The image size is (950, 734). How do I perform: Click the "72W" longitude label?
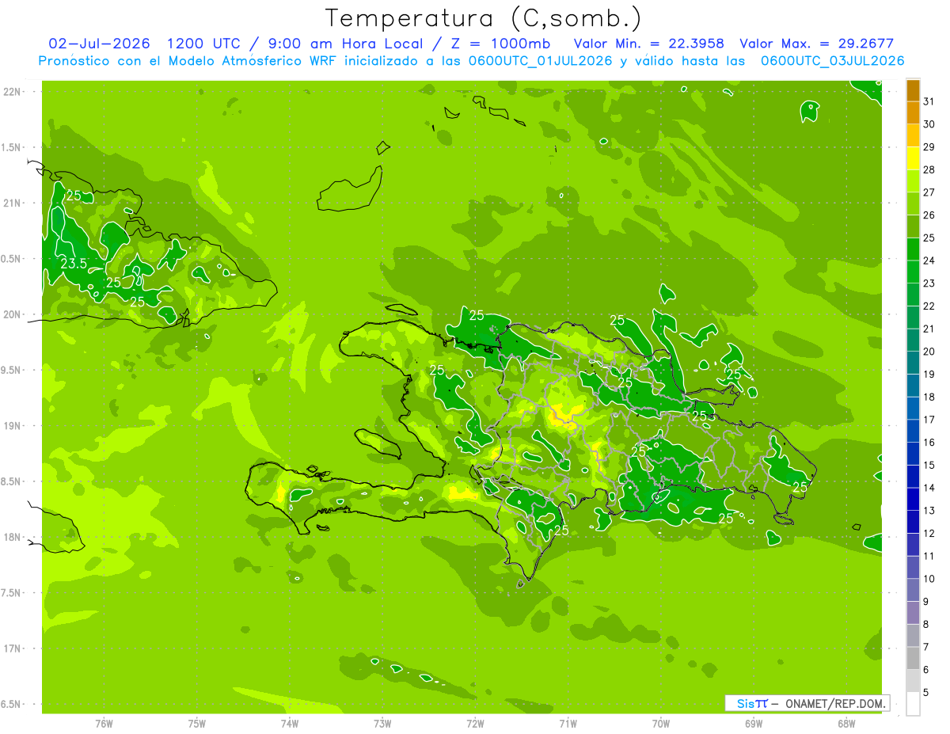(x=475, y=723)
